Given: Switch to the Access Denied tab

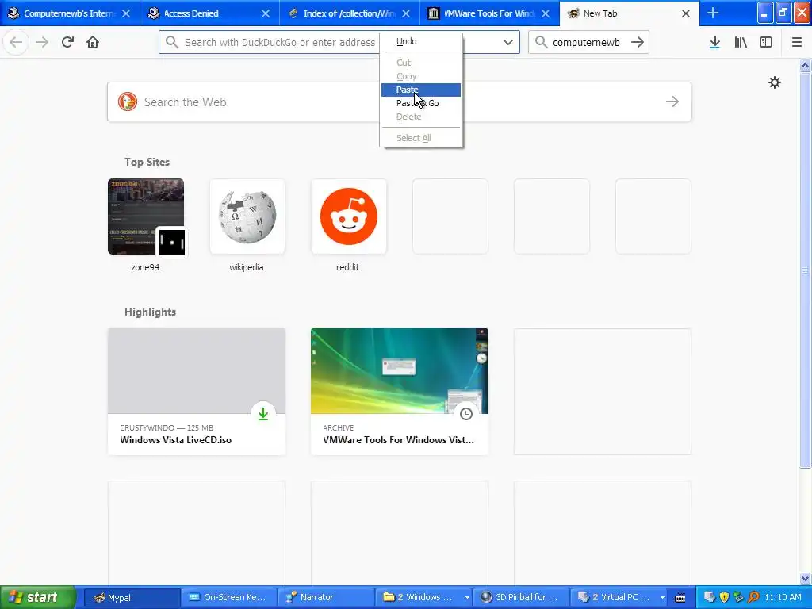Looking at the screenshot, I should (x=209, y=13).
